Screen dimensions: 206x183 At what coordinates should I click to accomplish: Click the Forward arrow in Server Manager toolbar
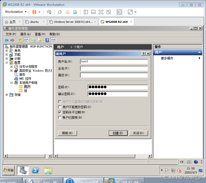point(12,40)
